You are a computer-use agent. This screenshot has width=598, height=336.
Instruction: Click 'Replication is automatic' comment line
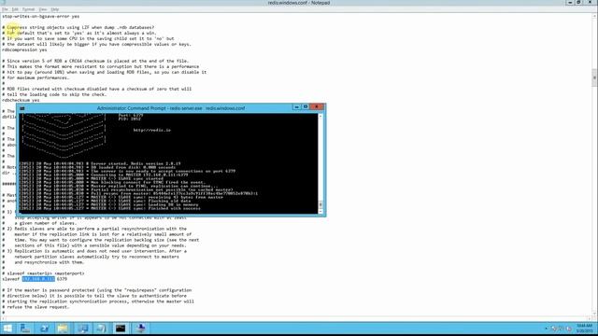pos(94,251)
